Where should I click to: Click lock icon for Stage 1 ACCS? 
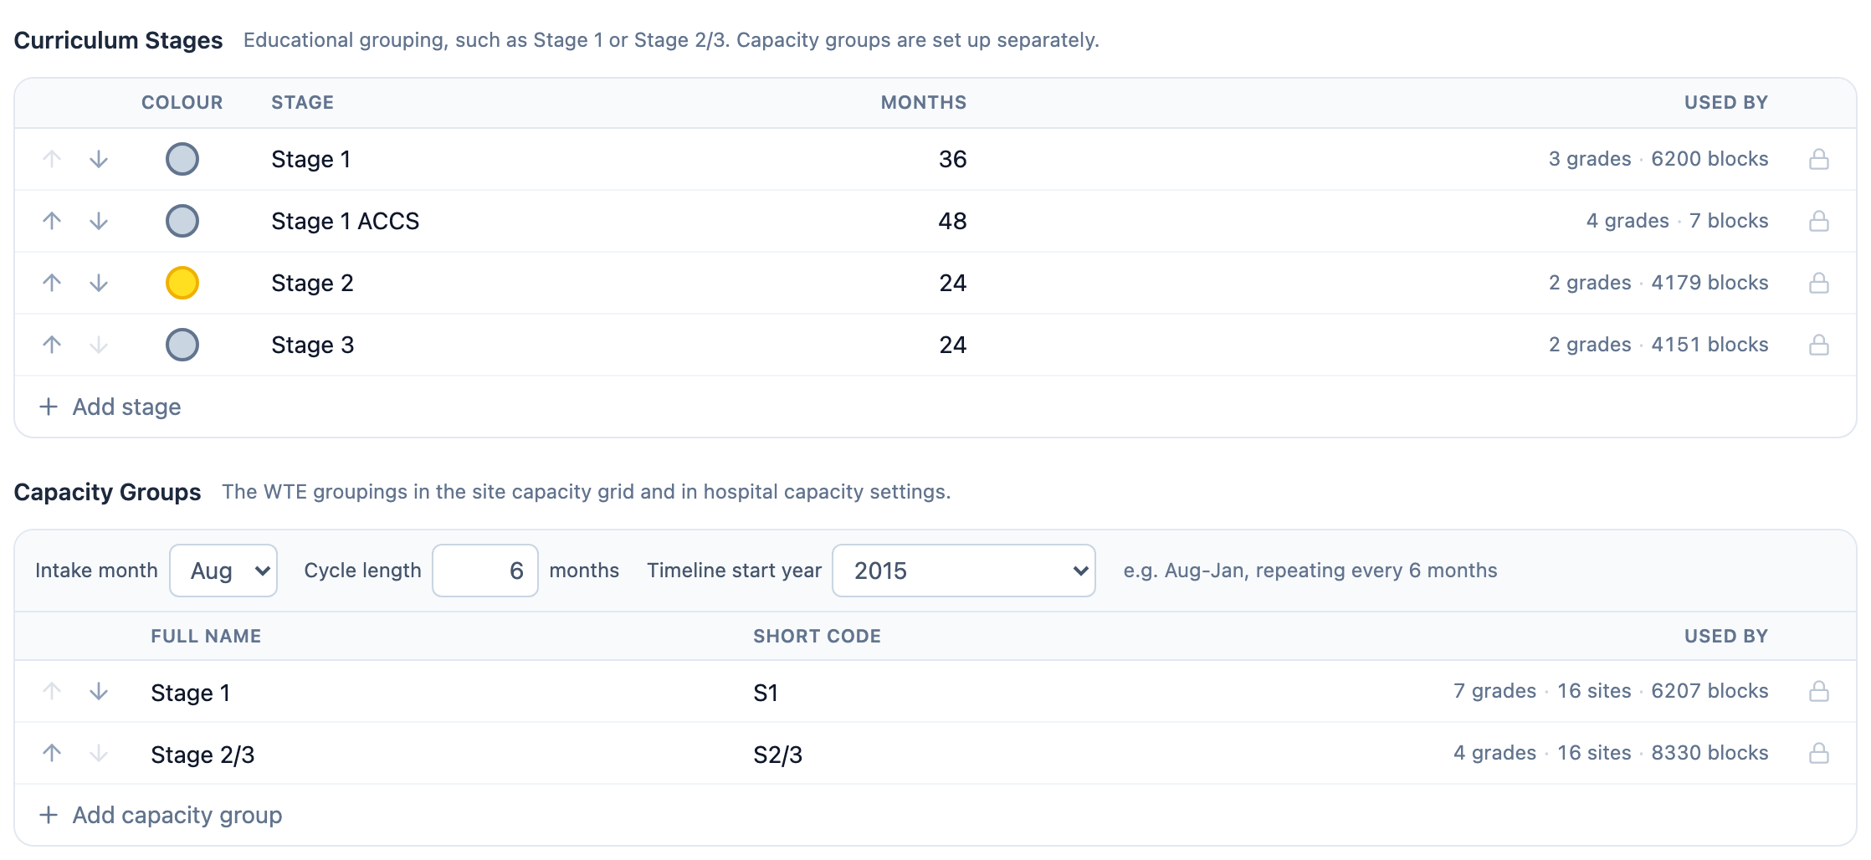coord(1818,221)
